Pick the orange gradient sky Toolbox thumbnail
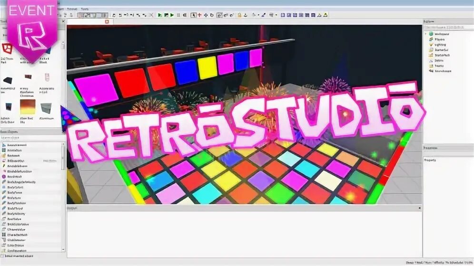Screen dimensions: 474x266 click(28, 107)
